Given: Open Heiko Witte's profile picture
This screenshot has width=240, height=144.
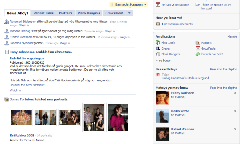Looking at the screenshot, I should pos(162,116).
